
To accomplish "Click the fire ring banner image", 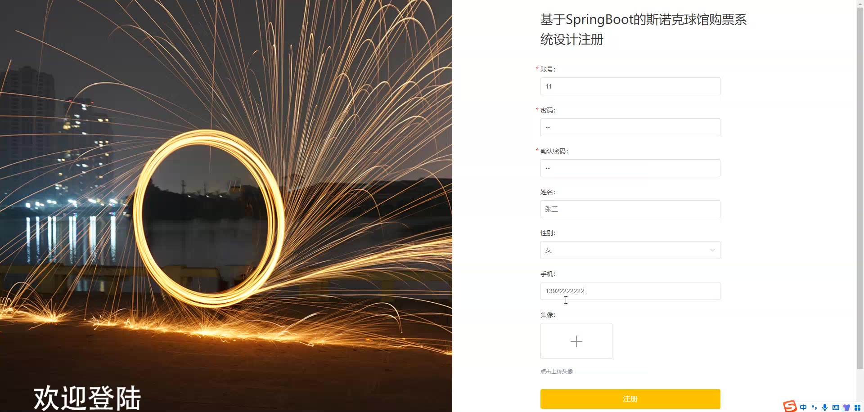I will [x=226, y=206].
